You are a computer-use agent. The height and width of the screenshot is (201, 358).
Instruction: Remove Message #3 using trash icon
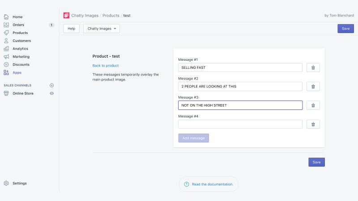pos(313,105)
